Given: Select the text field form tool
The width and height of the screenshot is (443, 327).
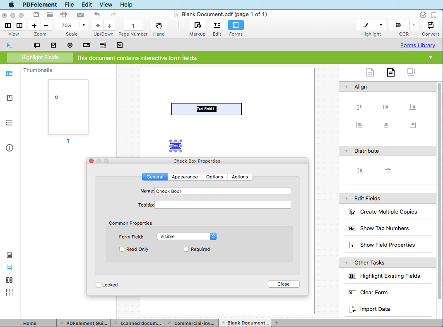Looking at the screenshot, I should [37, 45].
